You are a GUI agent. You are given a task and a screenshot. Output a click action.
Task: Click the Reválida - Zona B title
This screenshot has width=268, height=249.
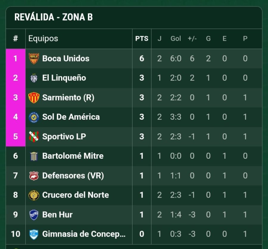coord(54,17)
